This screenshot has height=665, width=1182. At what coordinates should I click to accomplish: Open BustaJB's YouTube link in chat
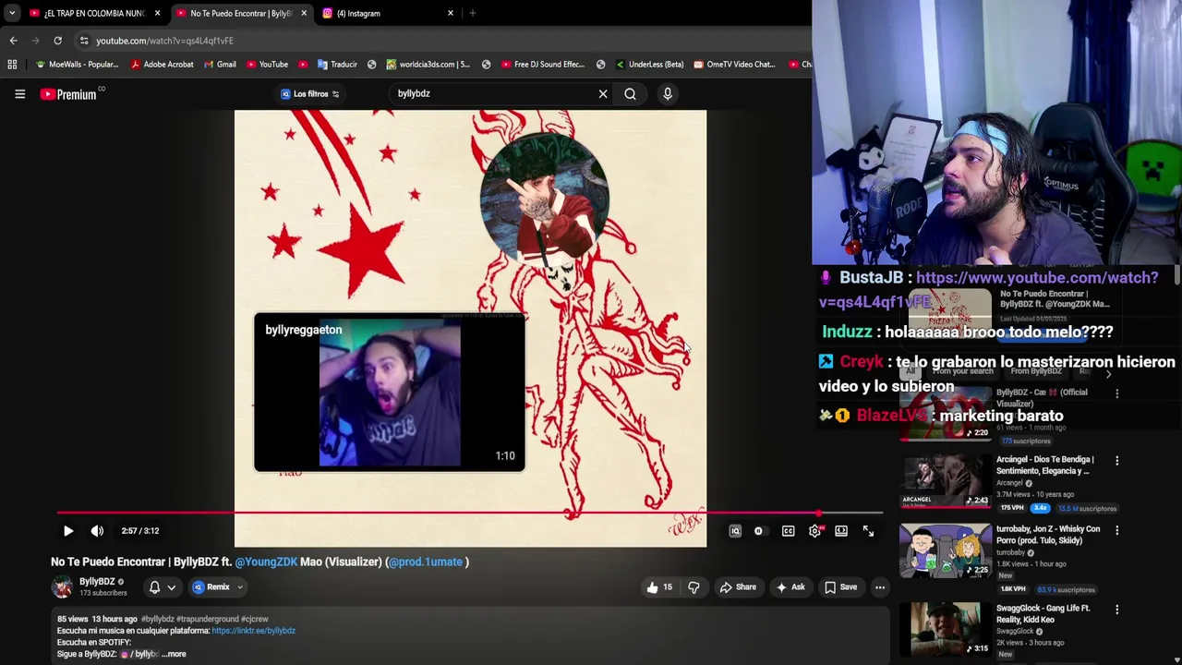[1037, 278]
